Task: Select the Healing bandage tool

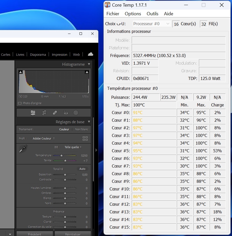Action: point(55,113)
